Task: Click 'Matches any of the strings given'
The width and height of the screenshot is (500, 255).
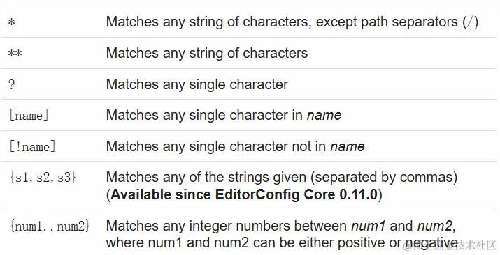Action: point(206,177)
